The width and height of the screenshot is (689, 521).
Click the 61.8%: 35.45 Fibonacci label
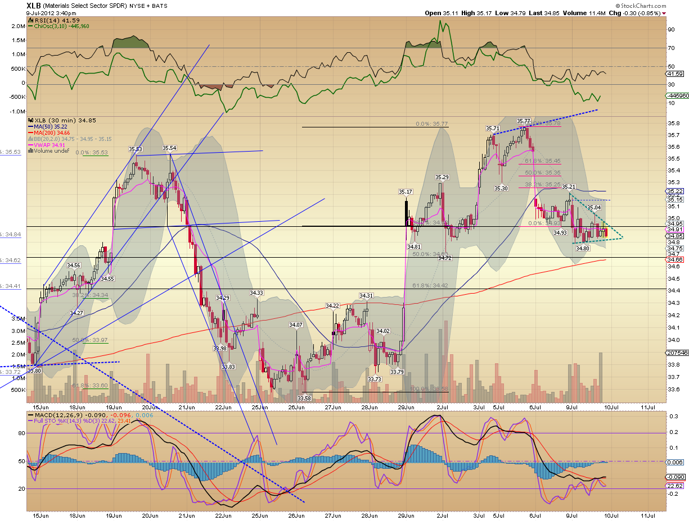543,161
